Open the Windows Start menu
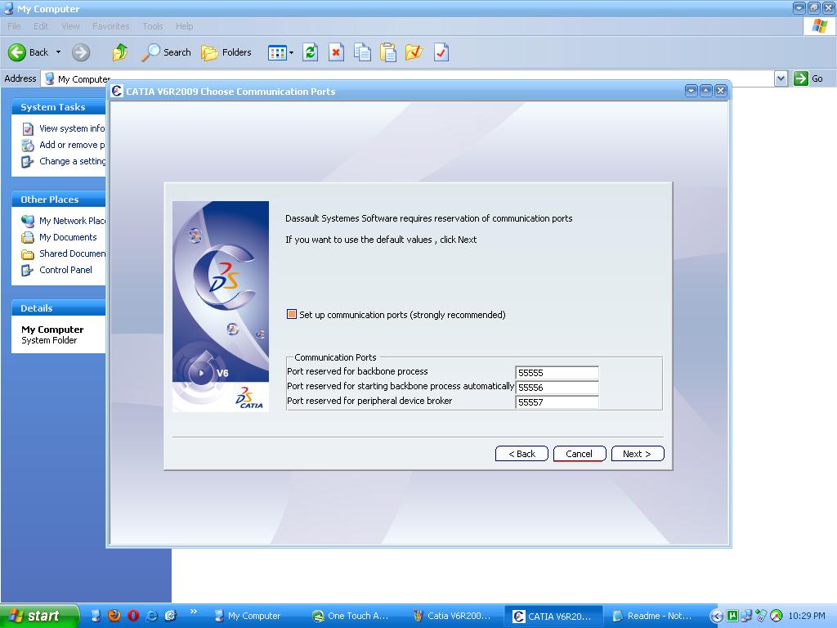The image size is (837, 628). tap(39, 617)
